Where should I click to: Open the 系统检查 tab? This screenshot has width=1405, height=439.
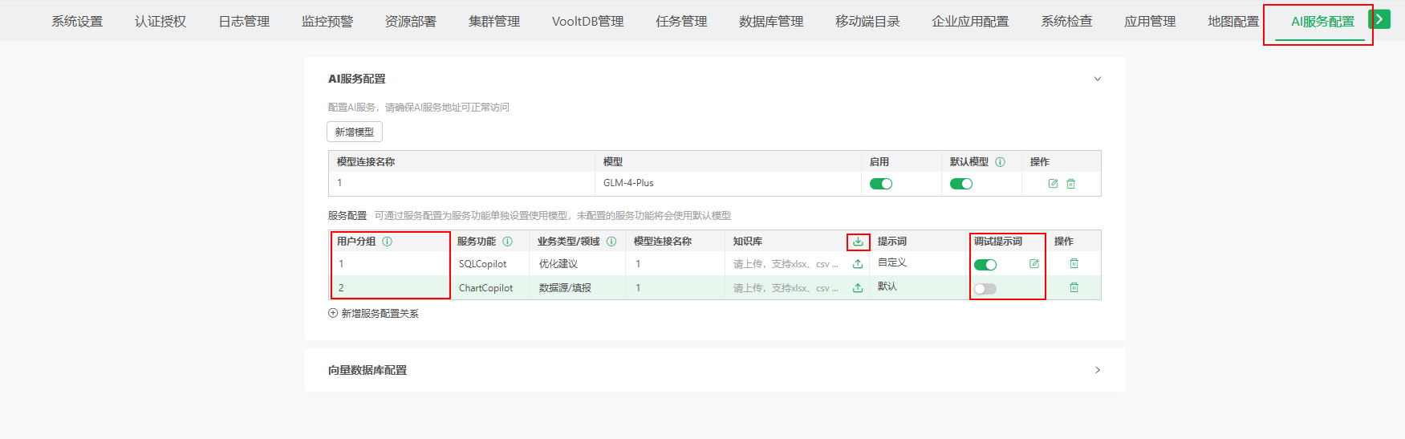1066,22
